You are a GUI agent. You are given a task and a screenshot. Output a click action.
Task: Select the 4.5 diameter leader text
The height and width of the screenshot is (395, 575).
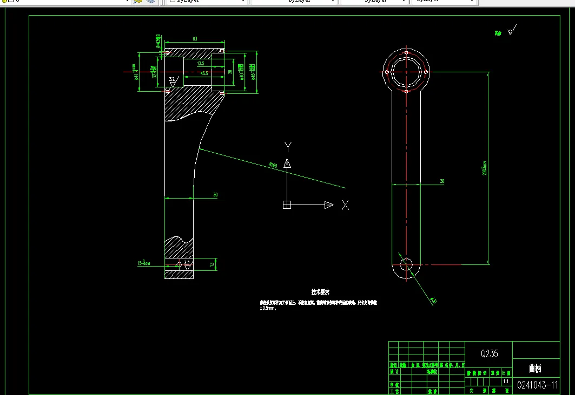point(433,301)
